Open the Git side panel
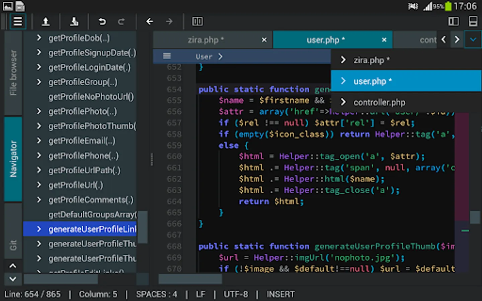This screenshot has height=301, width=482. pyautogui.click(x=13, y=245)
